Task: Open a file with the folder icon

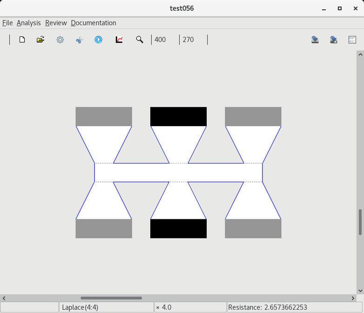Action: click(40, 40)
